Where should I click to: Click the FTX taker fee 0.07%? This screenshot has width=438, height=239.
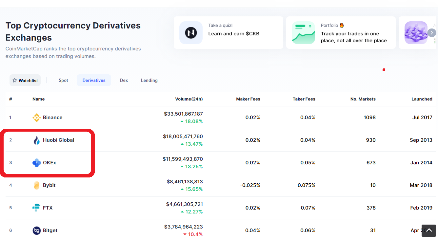click(308, 208)
